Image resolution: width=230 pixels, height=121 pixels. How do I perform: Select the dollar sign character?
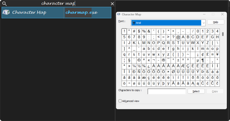[x=139, y=32]
